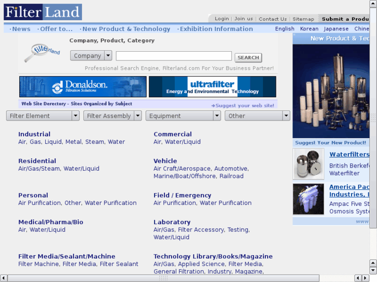Open the America Pac Industries osmosis thumbnail

click(308, 199)
